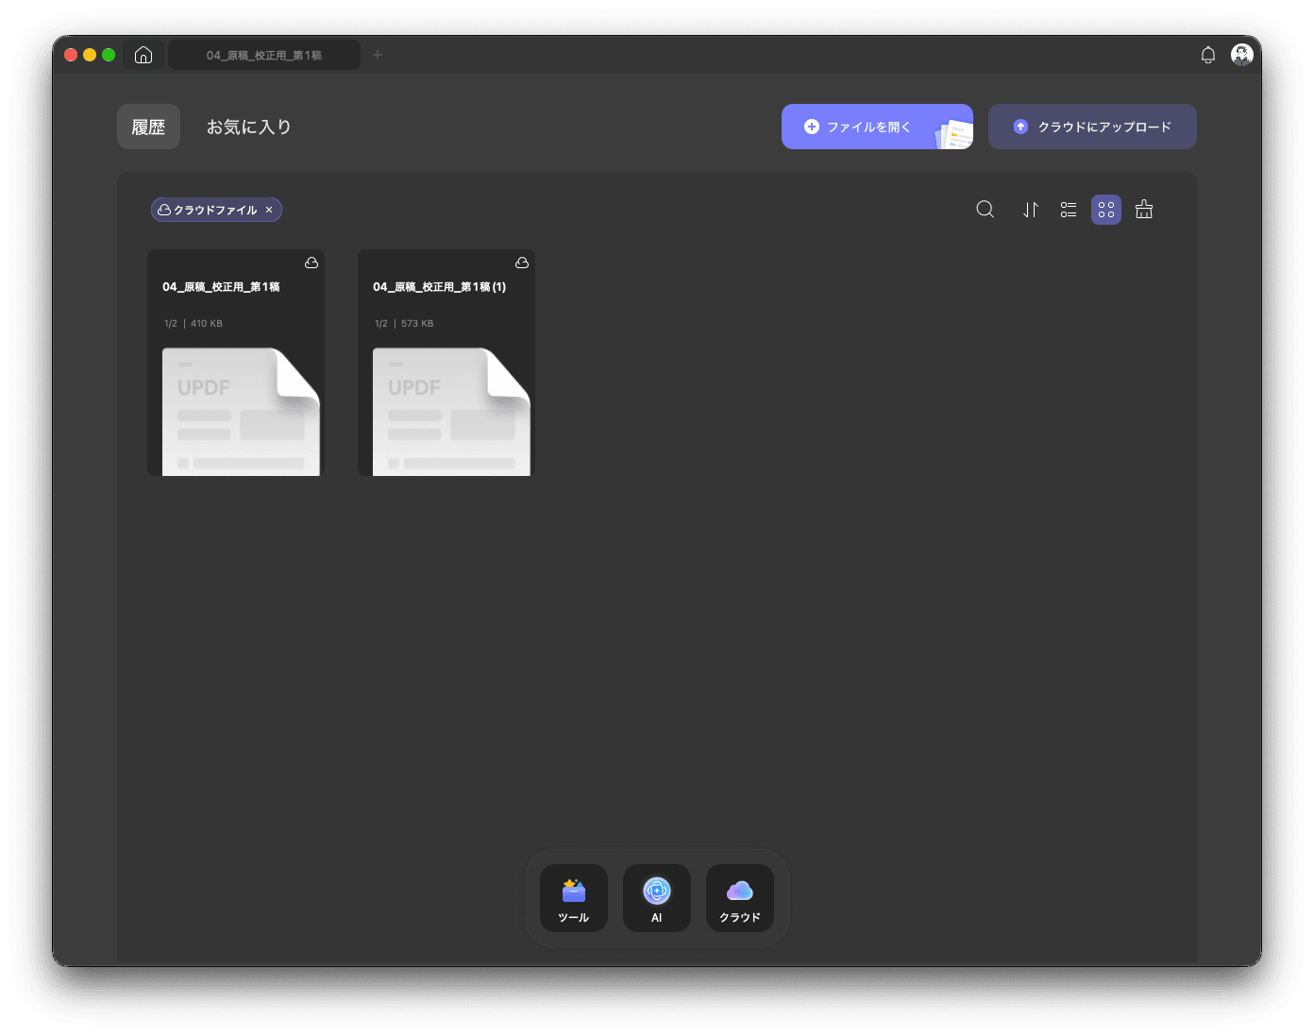This screenshot has width=1314, height=1036.
Task: Close the window with red button
Action: coord(71,55)
